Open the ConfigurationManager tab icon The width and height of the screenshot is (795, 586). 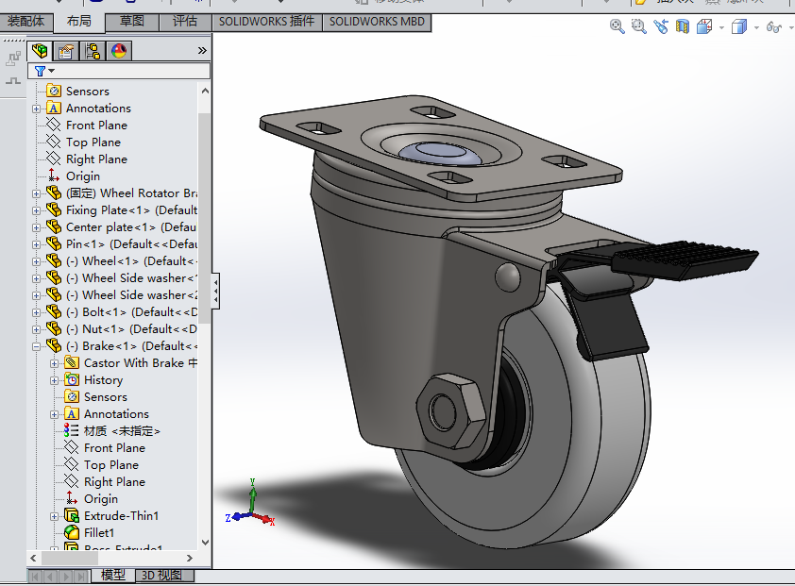coord(93,51)
